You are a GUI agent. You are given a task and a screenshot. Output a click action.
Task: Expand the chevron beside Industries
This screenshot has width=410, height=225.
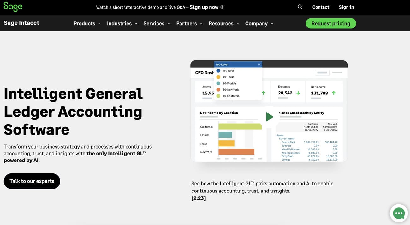click(x=136, y=23)
